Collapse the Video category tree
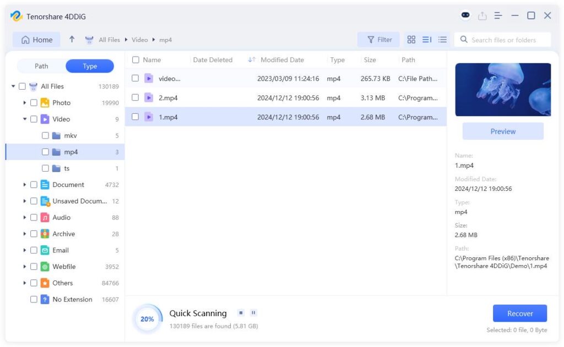This screenshot has height=347, width=564. (x=24, y=119)
